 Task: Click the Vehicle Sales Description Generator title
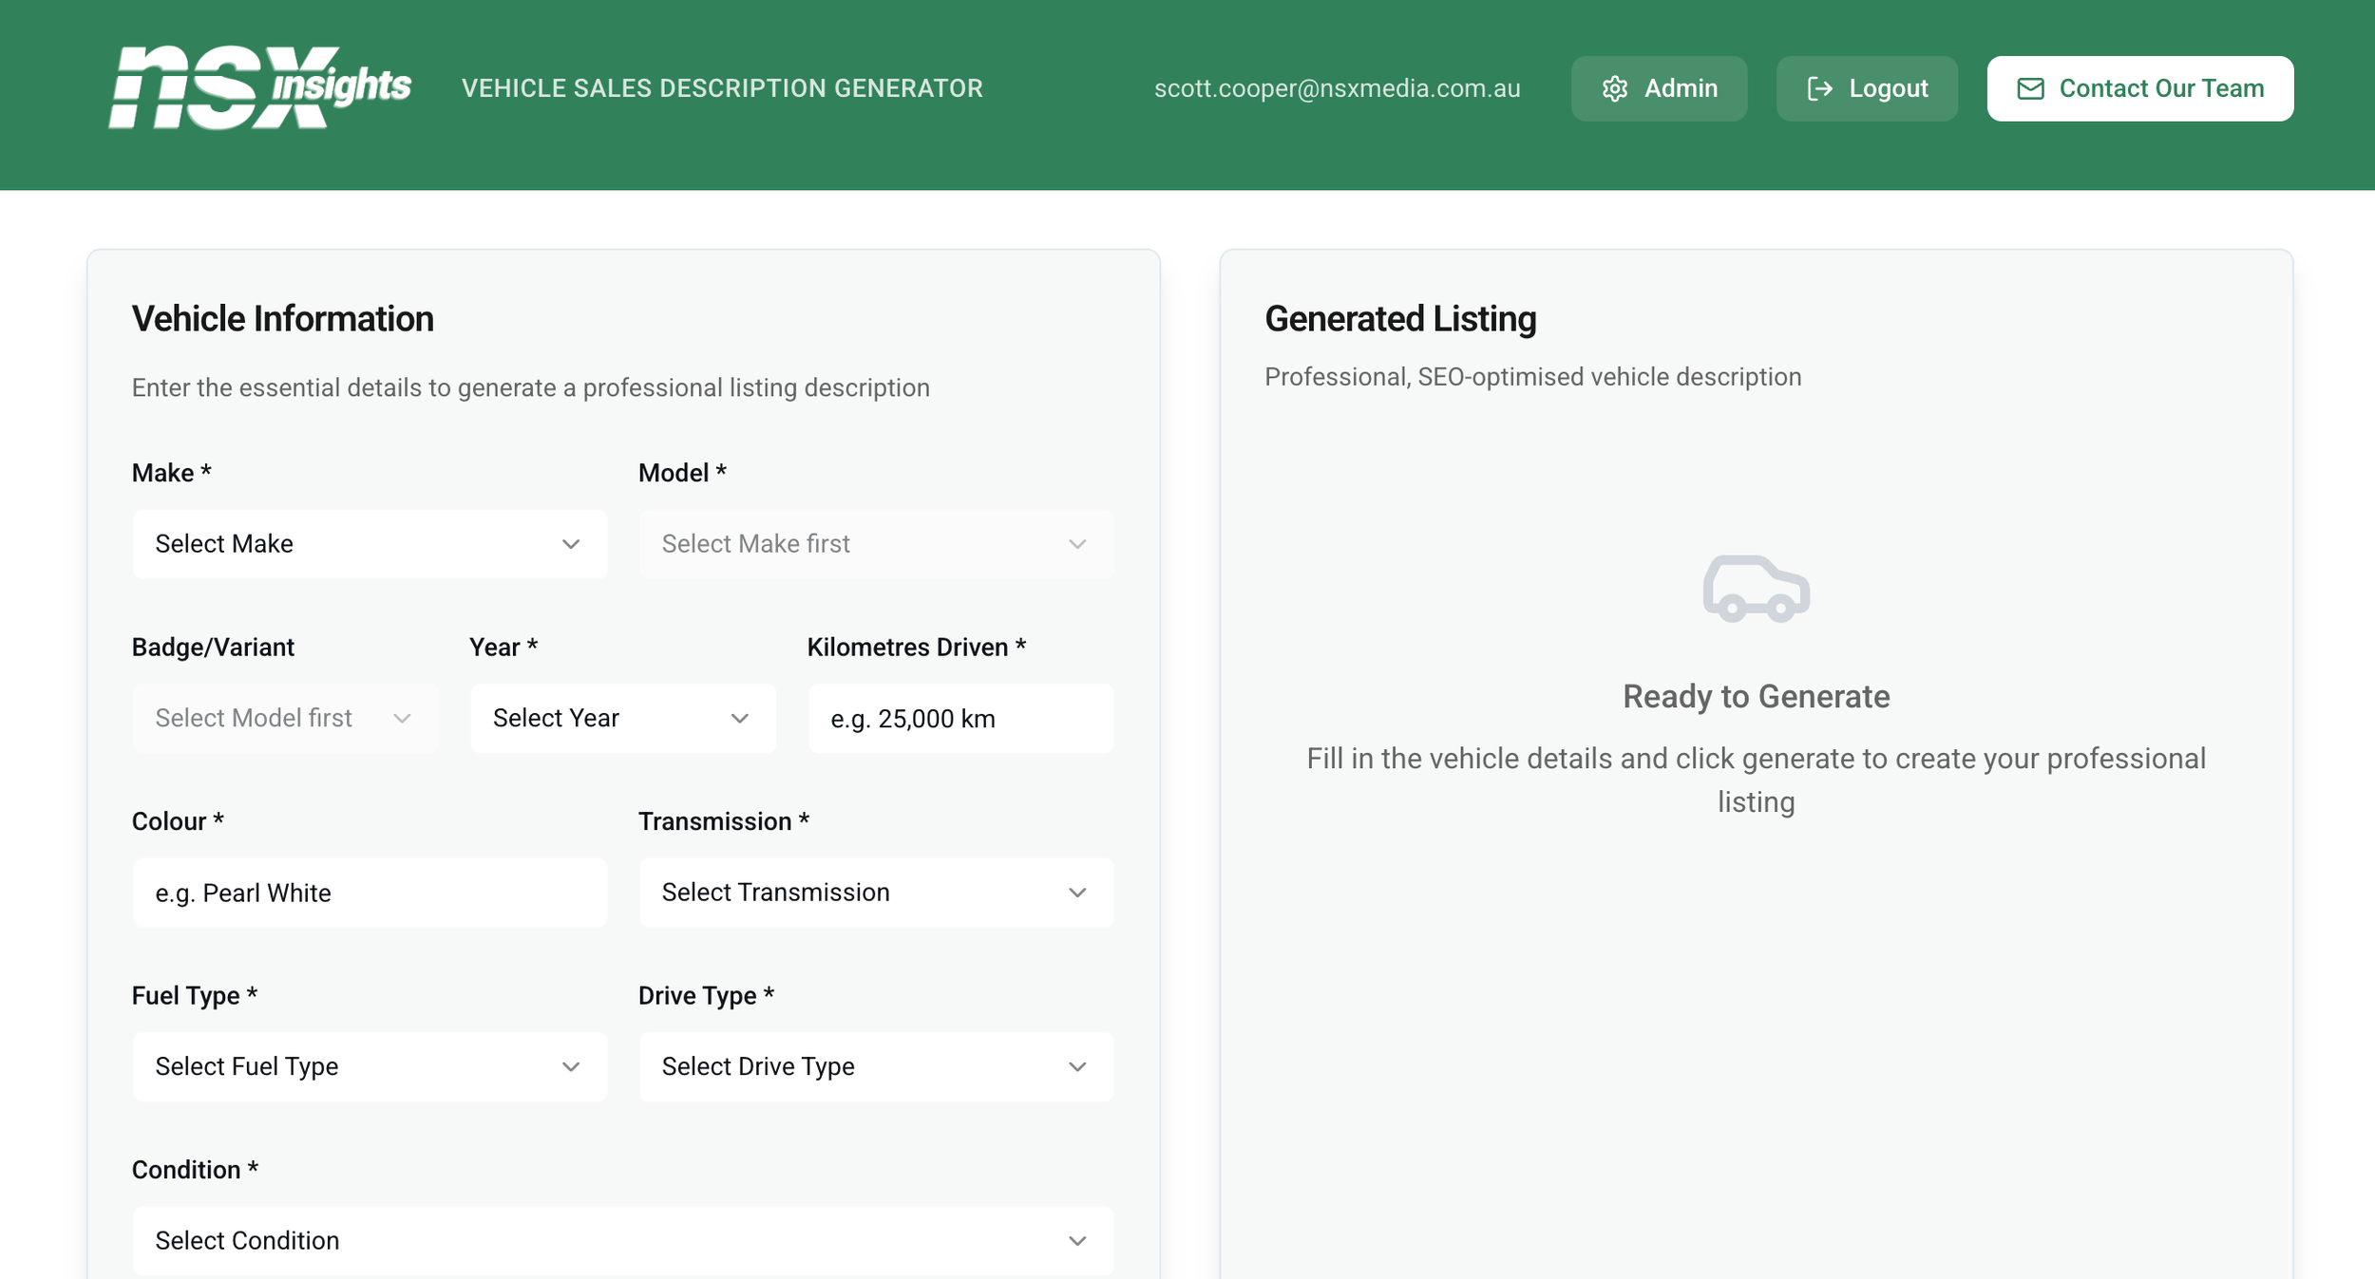(x=722, y=88)
